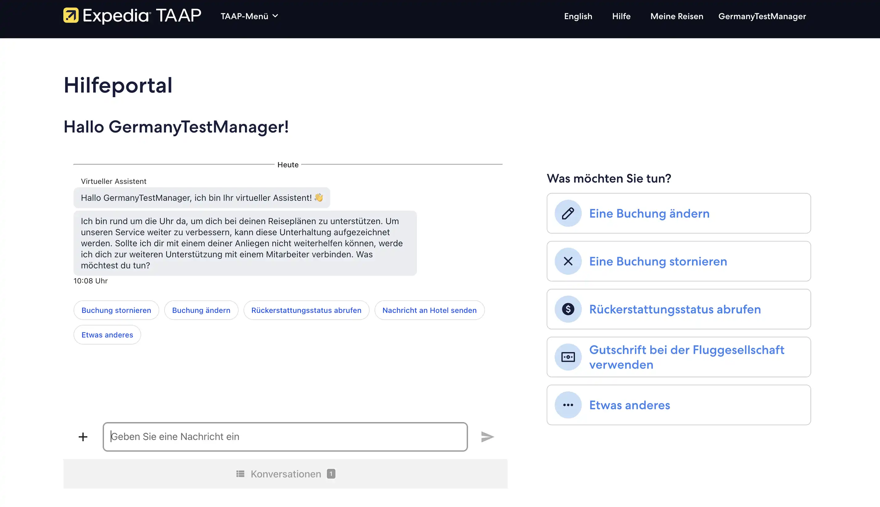
Task: Click the Hallo GermanyTestManager! heading
Action: point(176,127)
